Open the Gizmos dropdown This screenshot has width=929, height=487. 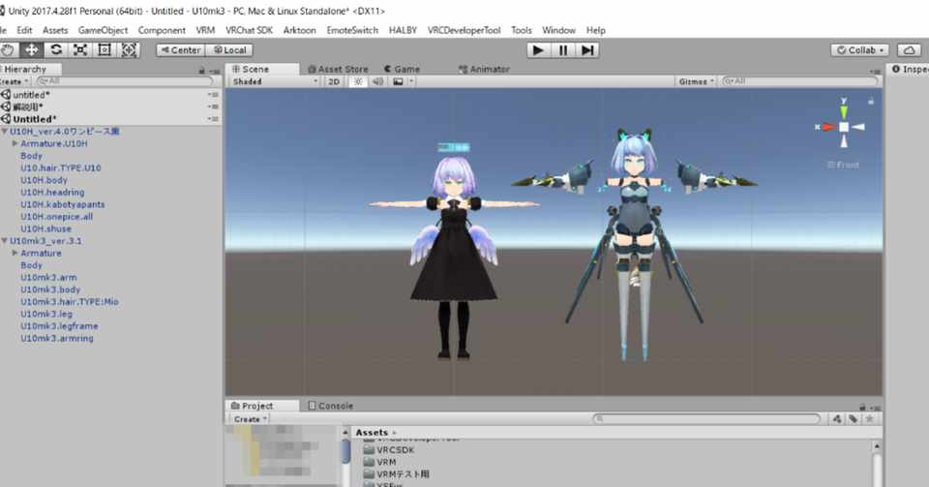[x=696, y=81]
